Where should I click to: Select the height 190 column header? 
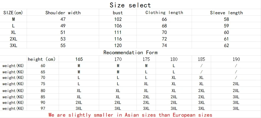236,59
